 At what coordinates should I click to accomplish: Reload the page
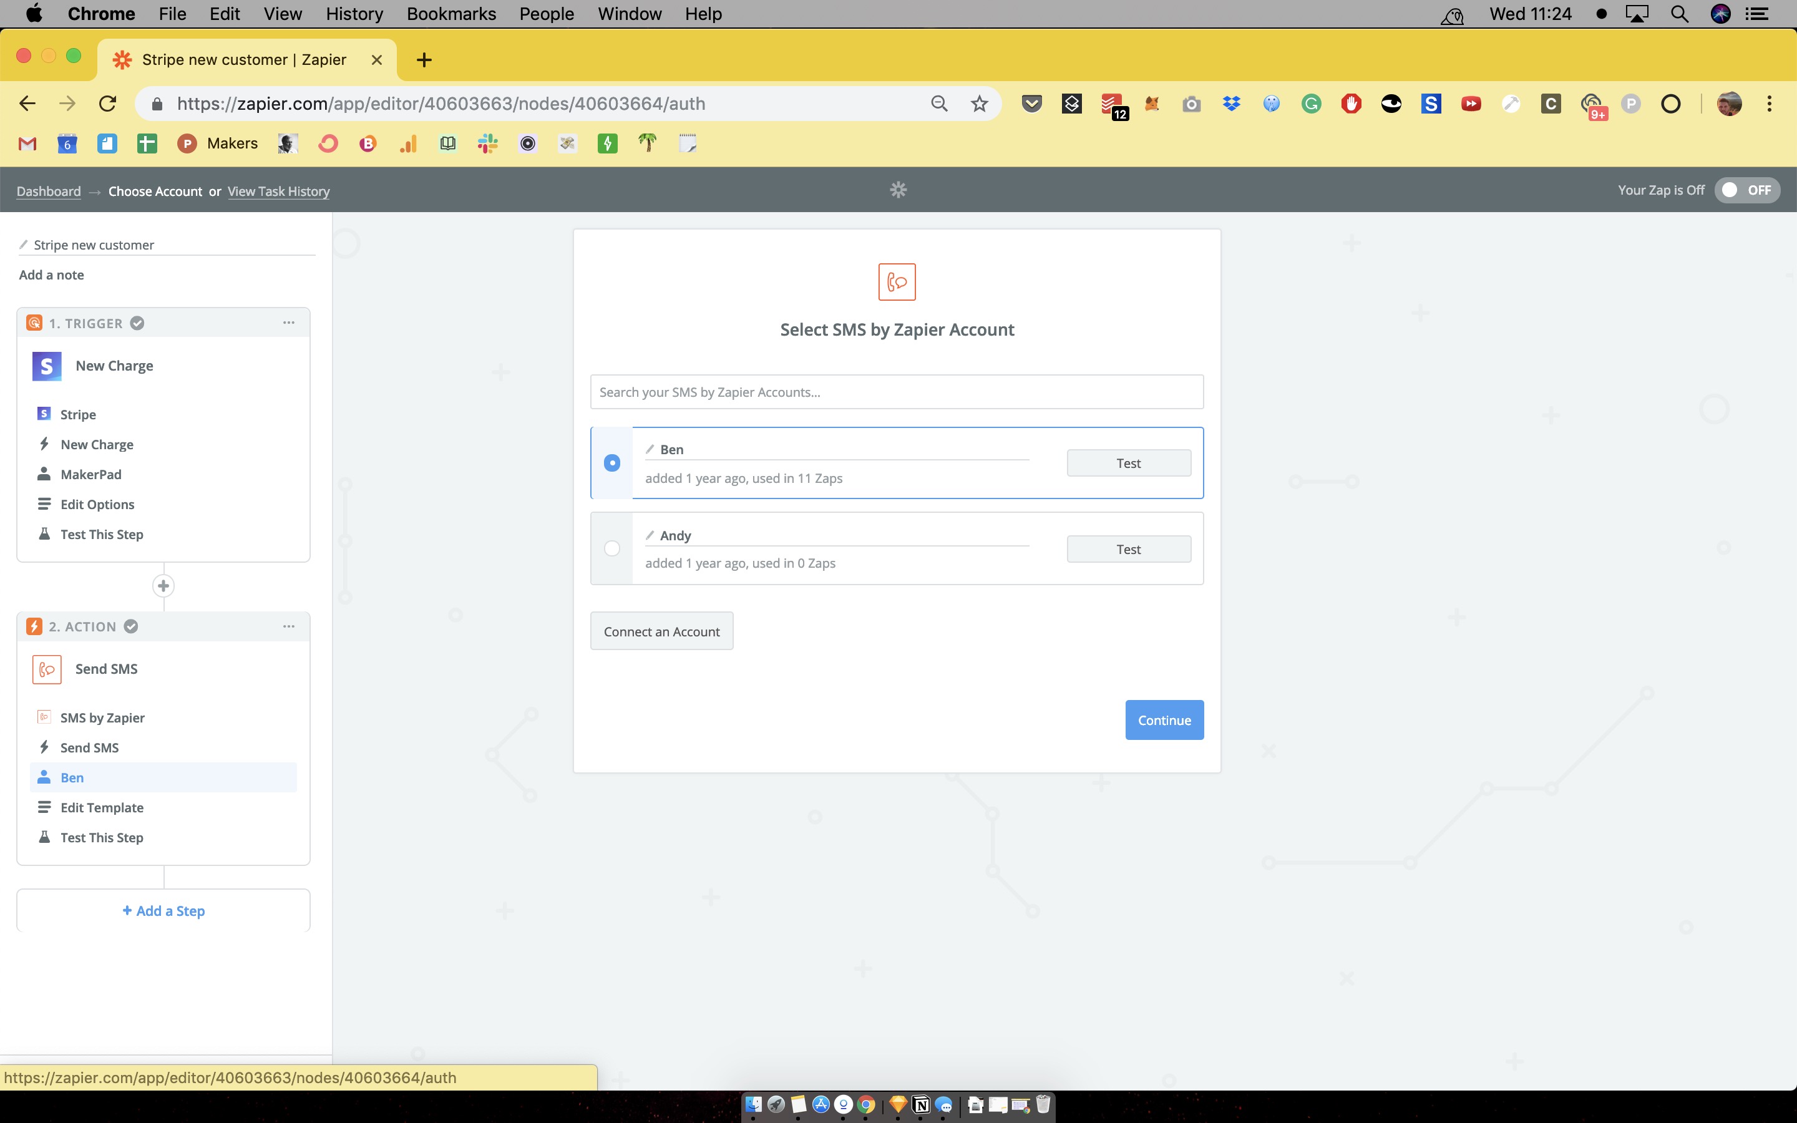click(x=108, y=103)
